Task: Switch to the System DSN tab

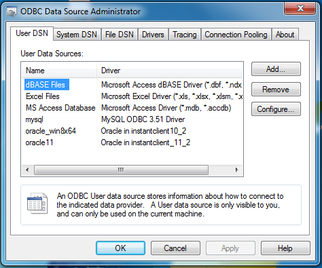Action: 77,35
